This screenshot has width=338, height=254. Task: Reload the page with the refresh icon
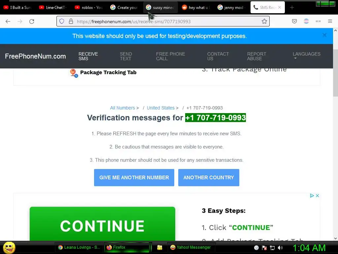tap(32, 21)
